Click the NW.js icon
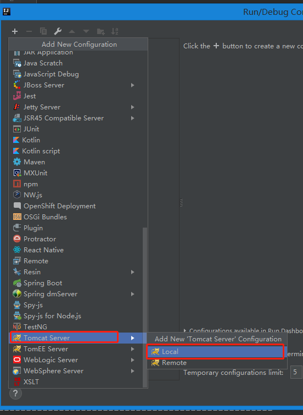This screenshot has height=415, width=303. tap(17, 195)
